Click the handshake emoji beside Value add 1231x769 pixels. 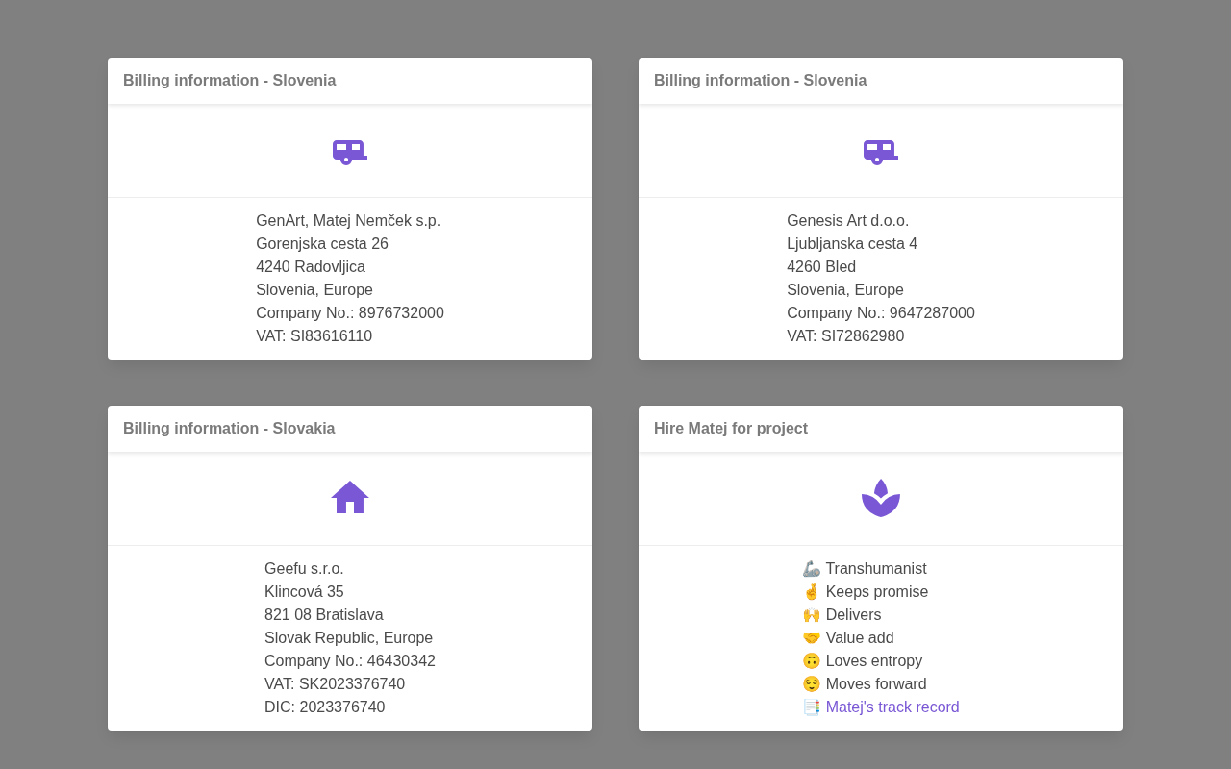(x=812, y=638)
